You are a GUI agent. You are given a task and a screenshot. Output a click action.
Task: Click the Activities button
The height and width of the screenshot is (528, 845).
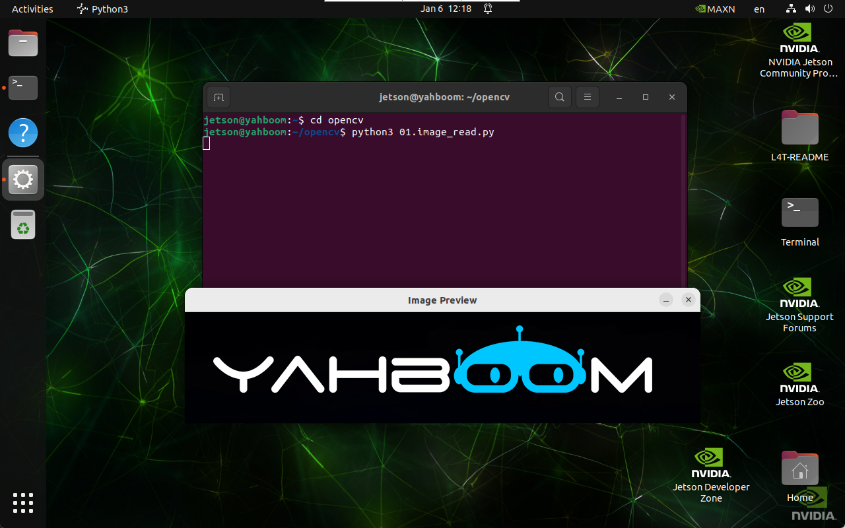point(32,9)
